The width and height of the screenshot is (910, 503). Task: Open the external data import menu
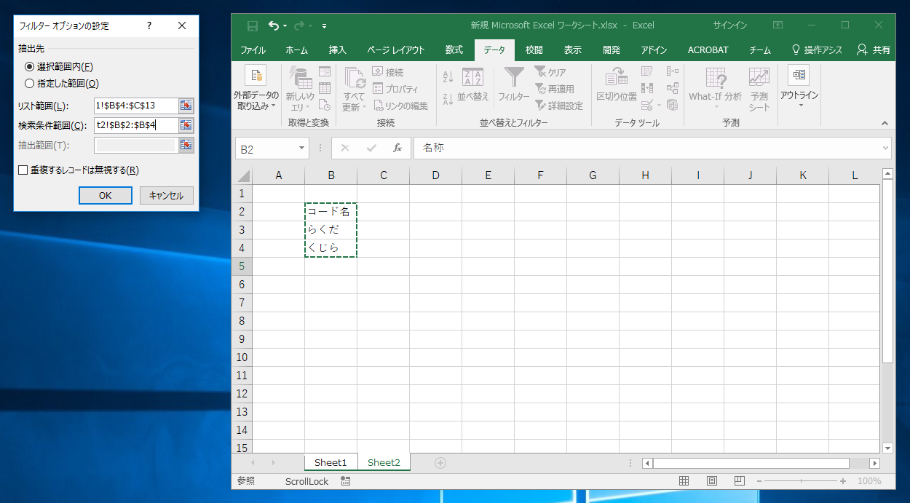256,88
